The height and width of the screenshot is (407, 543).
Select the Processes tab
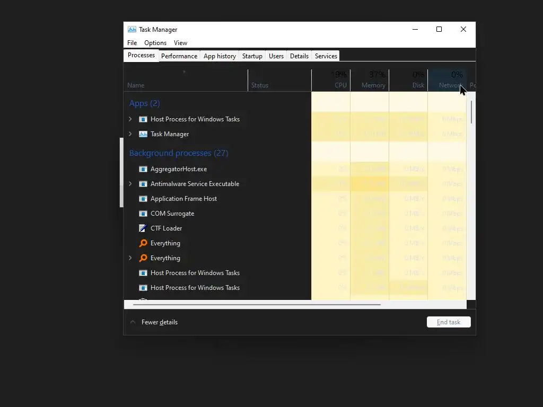[x=141, y=55]
